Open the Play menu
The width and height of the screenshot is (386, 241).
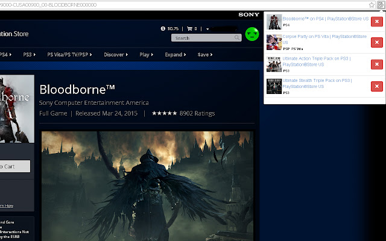click(x=147, y=54)
